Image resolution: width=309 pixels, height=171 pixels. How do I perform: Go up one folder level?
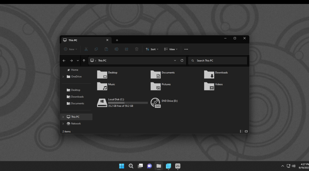tap(84, 61)
